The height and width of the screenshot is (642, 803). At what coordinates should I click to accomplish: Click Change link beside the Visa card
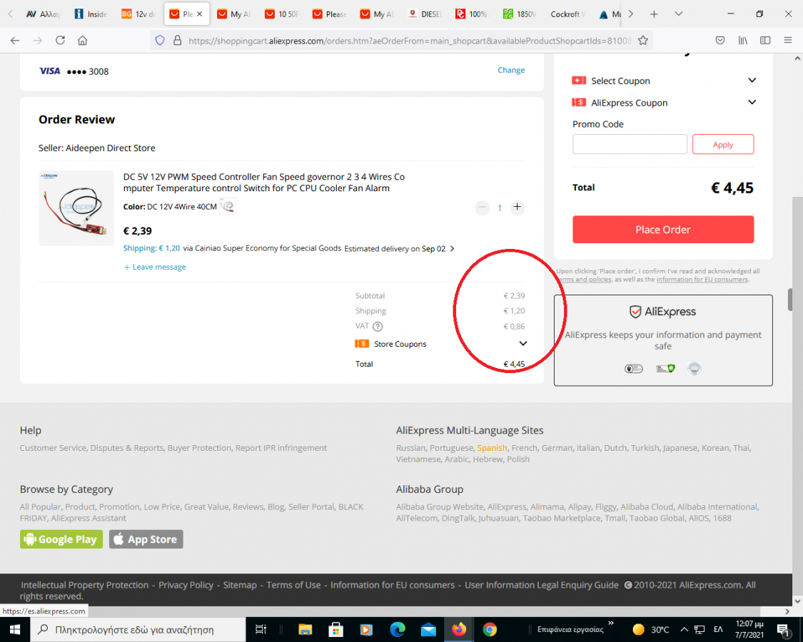[511, 70]
